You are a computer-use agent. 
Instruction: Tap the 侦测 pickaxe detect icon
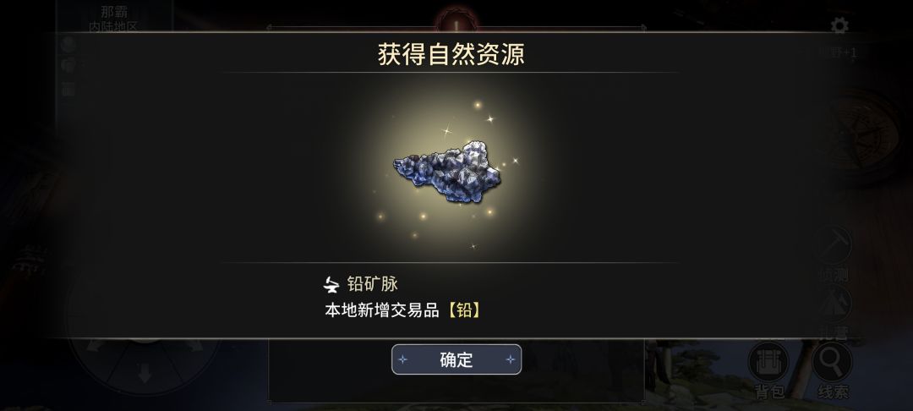pyautogui.click(x=833, y=254)
